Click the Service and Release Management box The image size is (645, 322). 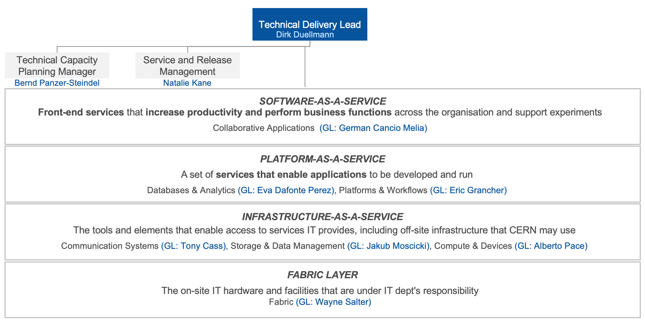(x=187, y=65)
